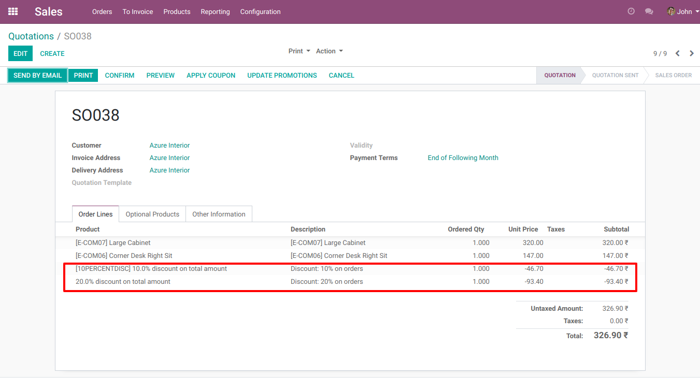The width and height of the screenshot is (700, 390).
Task: Click the Send by Email button
Action: 37,76
